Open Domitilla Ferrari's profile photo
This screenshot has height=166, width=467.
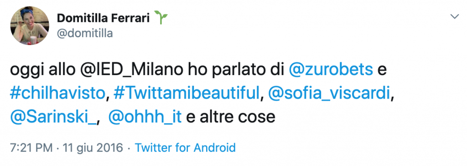point(30,25)
